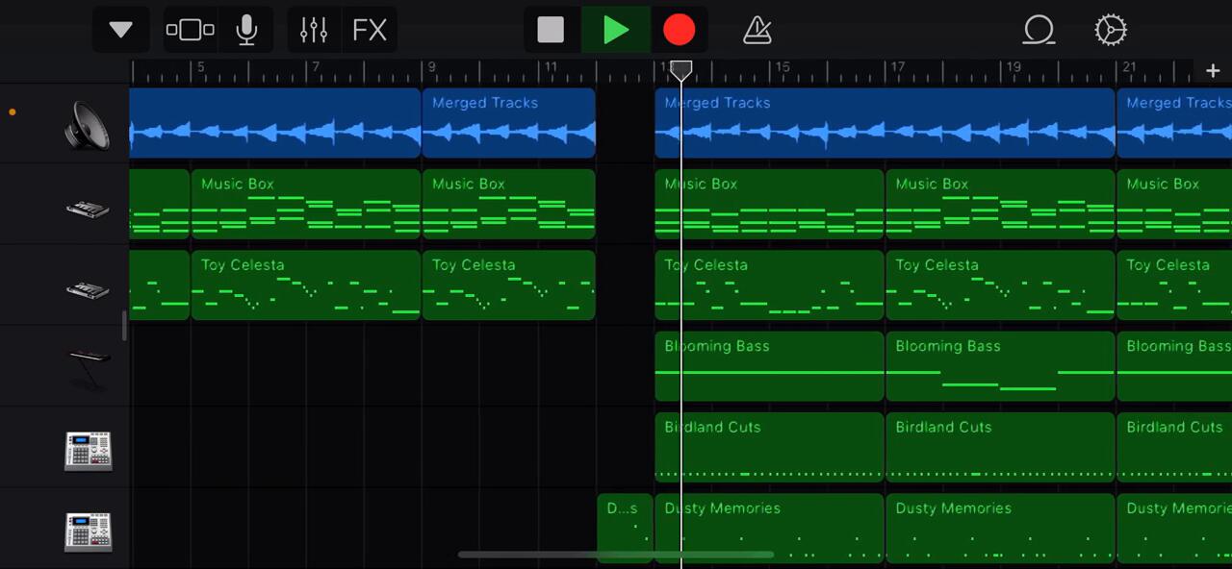
Task: Select the Birdland Cuts drum machine icon
Action: (x=88, y=450)
